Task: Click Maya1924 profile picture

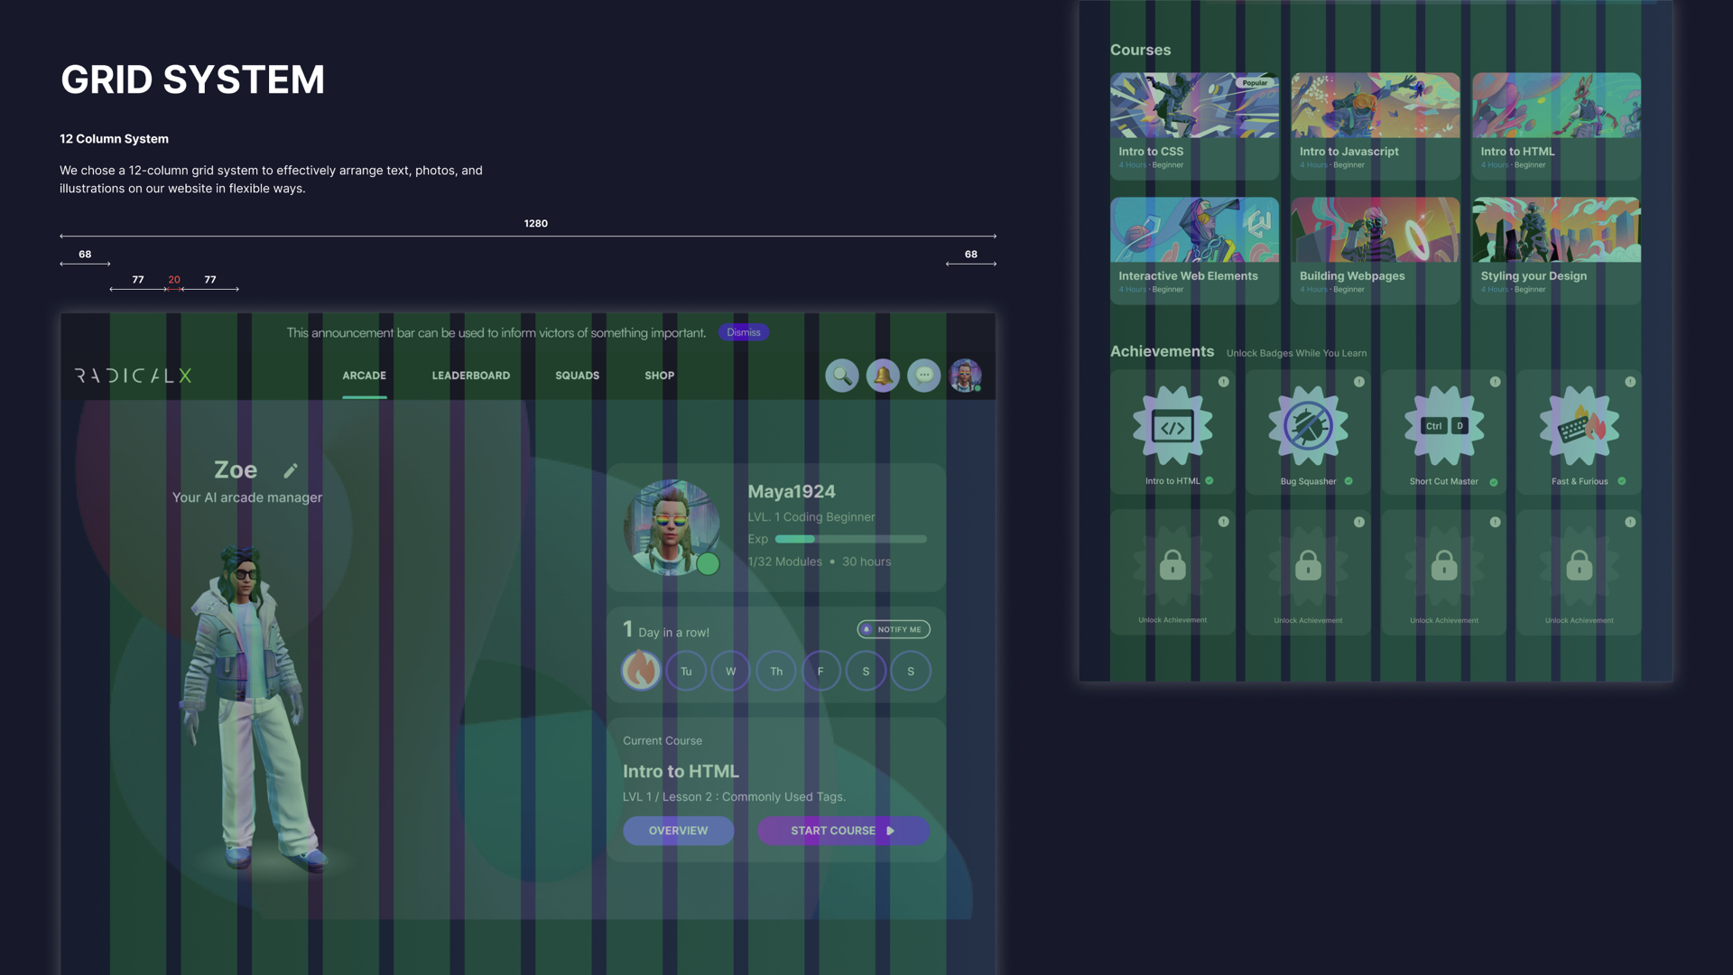Action: coord(672,527)
